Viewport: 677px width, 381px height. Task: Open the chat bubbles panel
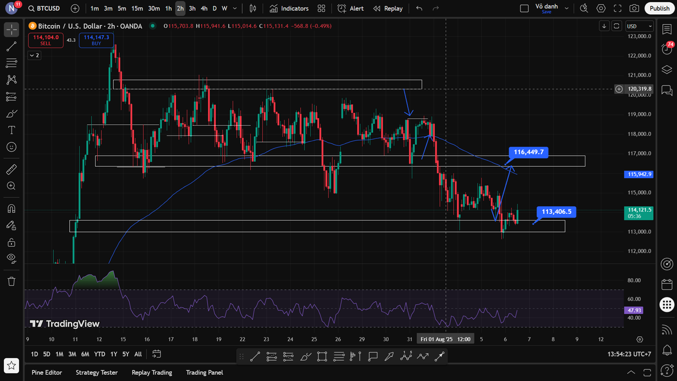pyautogui.click(x=667, y=90)
